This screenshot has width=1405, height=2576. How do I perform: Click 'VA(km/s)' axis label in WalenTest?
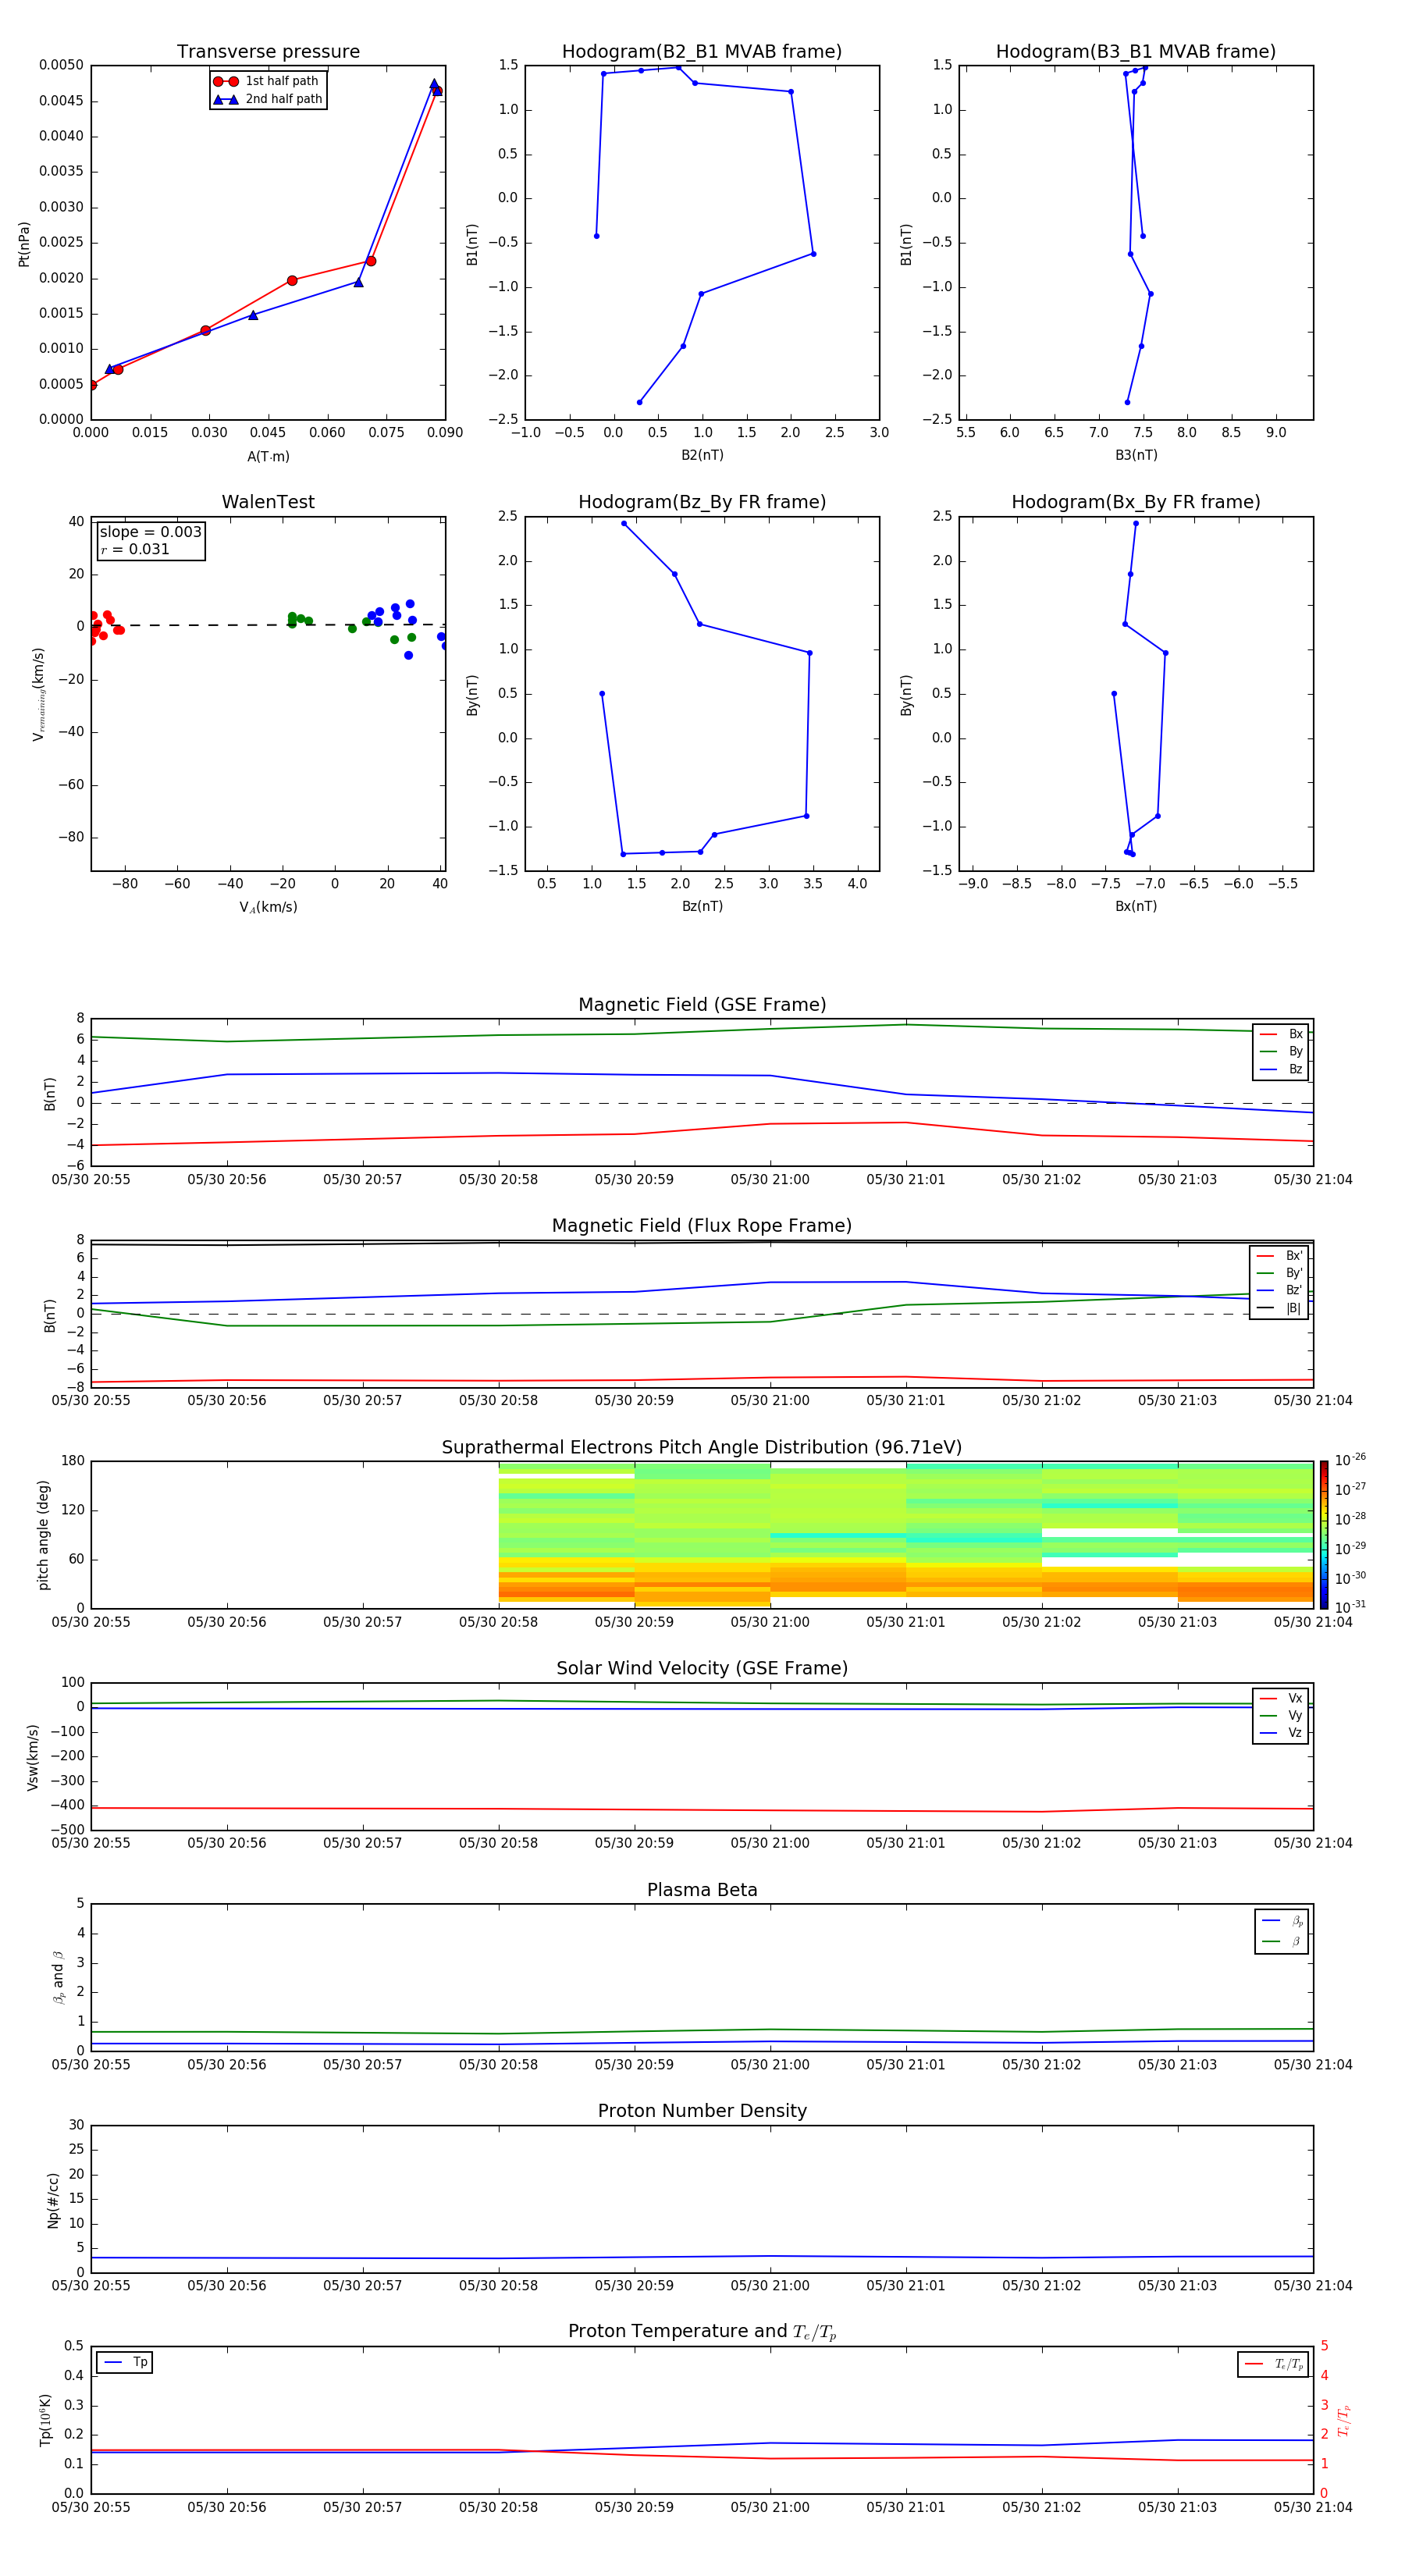[x=268, y=907]
